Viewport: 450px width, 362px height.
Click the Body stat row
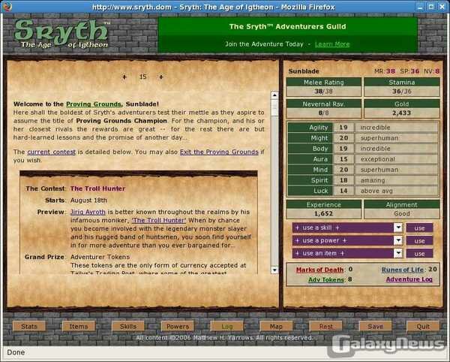pyautogui.click(x=363, y=149)
